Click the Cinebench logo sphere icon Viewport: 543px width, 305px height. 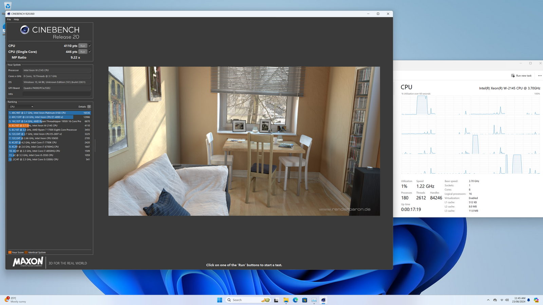pyautogui.click(x=24, y=30)
